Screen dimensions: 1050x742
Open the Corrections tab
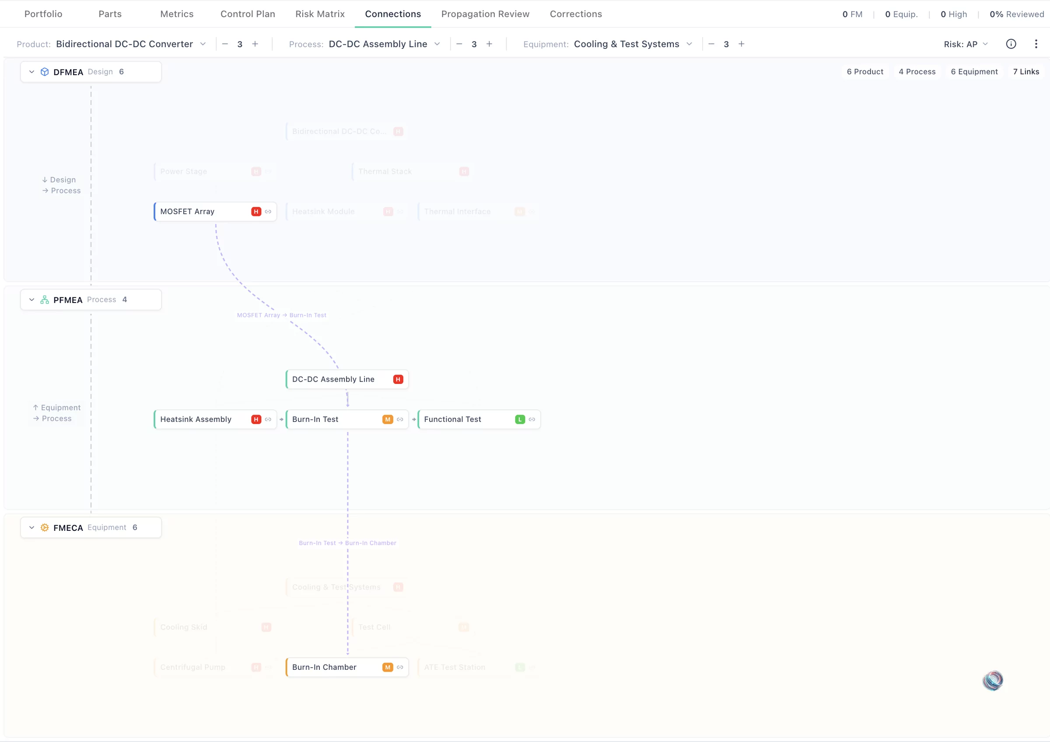point(576,14)
